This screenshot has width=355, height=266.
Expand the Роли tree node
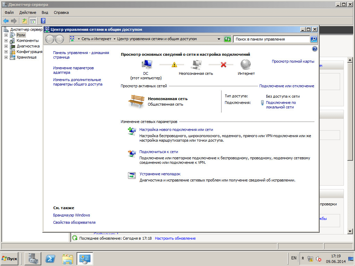click(6, 35)
